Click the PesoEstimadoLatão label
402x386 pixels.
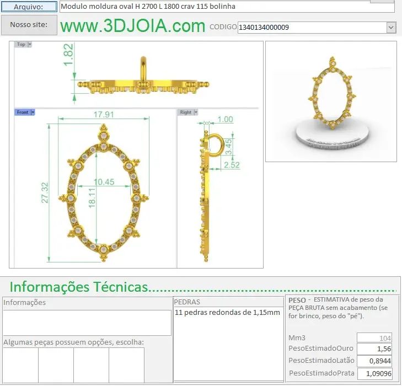321,361
